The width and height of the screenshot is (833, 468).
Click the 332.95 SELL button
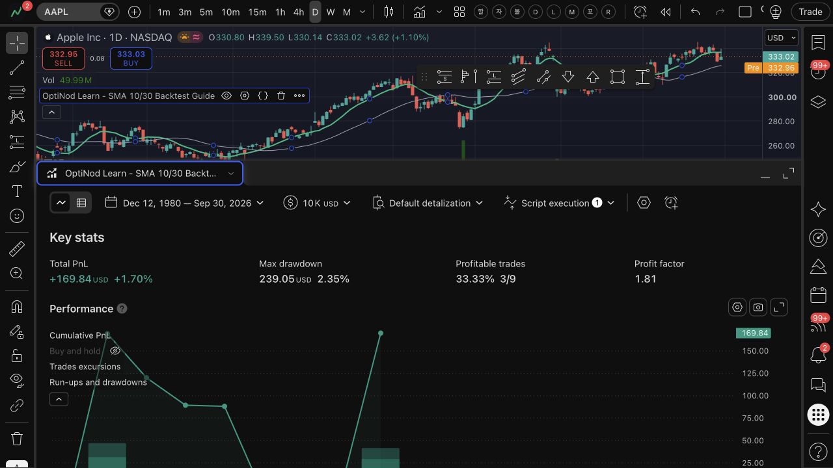[x=63, y=58]
